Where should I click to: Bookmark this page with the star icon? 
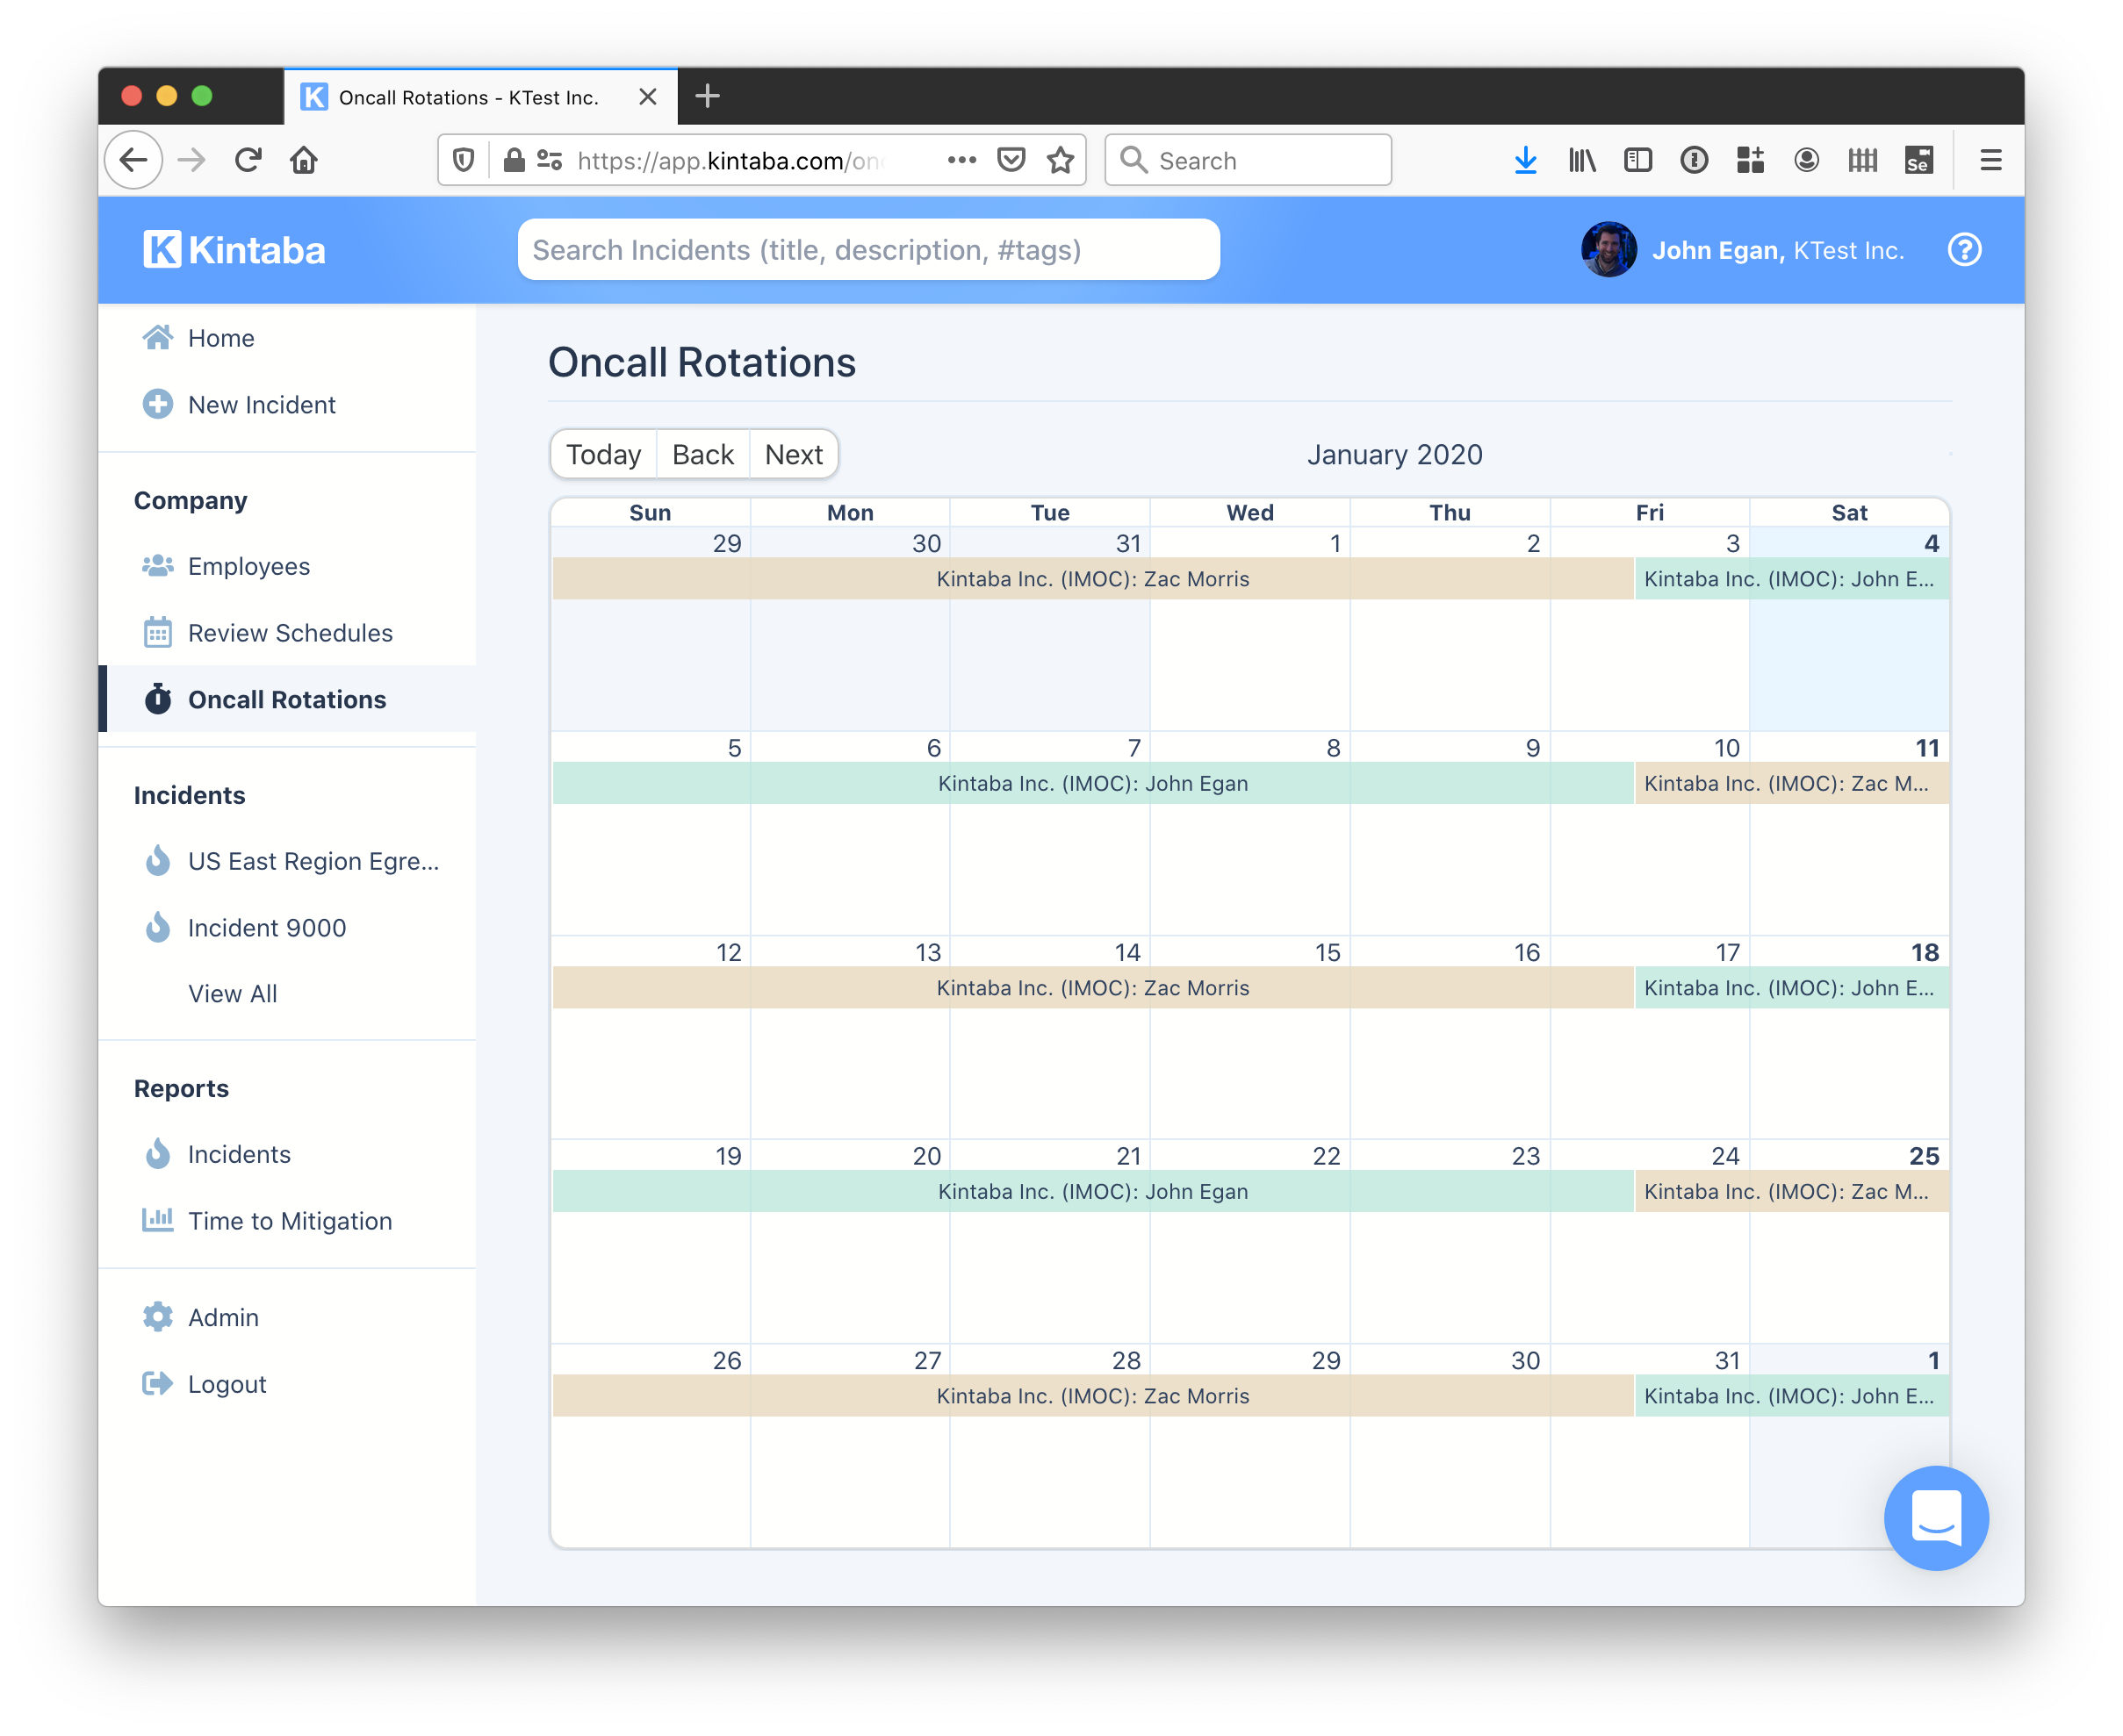click(1061, 160)
